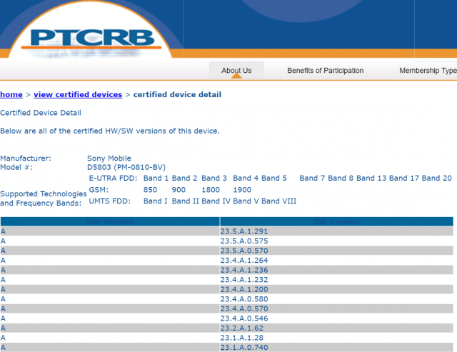Open software version 23.5.A.1.291
457x352 pixels.
pos(244,231)
